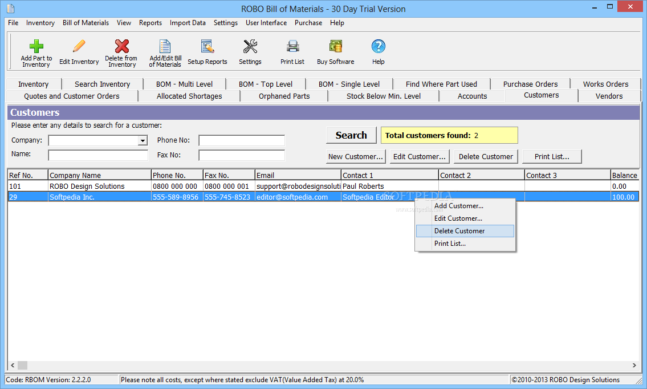Click the Balance column header

625,175
